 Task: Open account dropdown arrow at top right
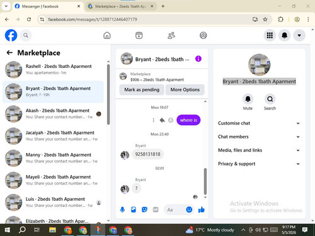coord(299,35)
